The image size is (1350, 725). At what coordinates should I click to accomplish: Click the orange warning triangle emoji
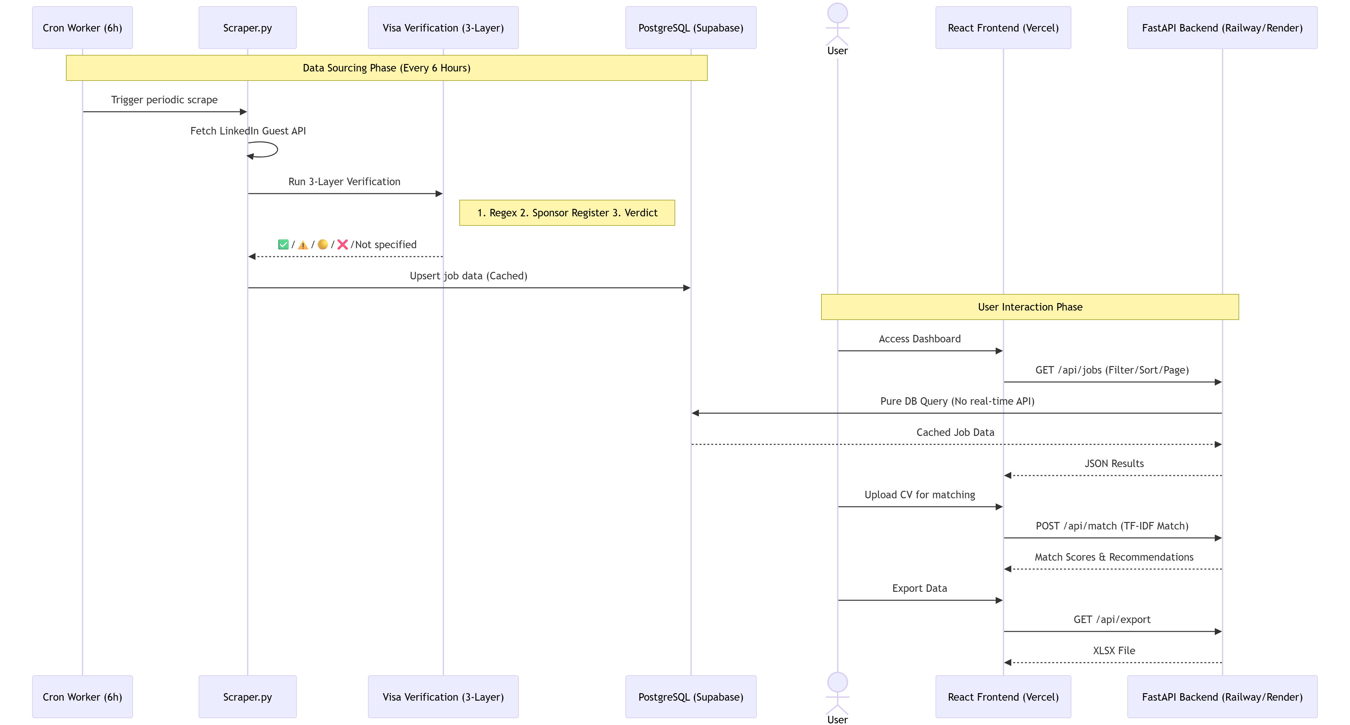303,245
